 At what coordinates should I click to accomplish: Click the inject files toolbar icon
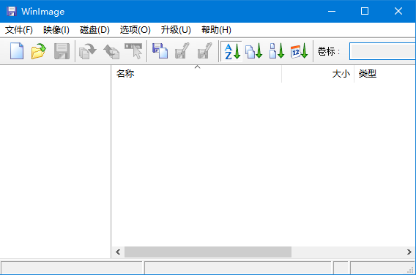pos(111,51)
